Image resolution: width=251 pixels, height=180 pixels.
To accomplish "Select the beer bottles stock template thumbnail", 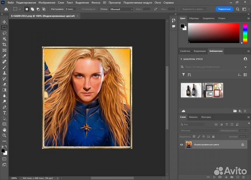I will click(191, 90).
